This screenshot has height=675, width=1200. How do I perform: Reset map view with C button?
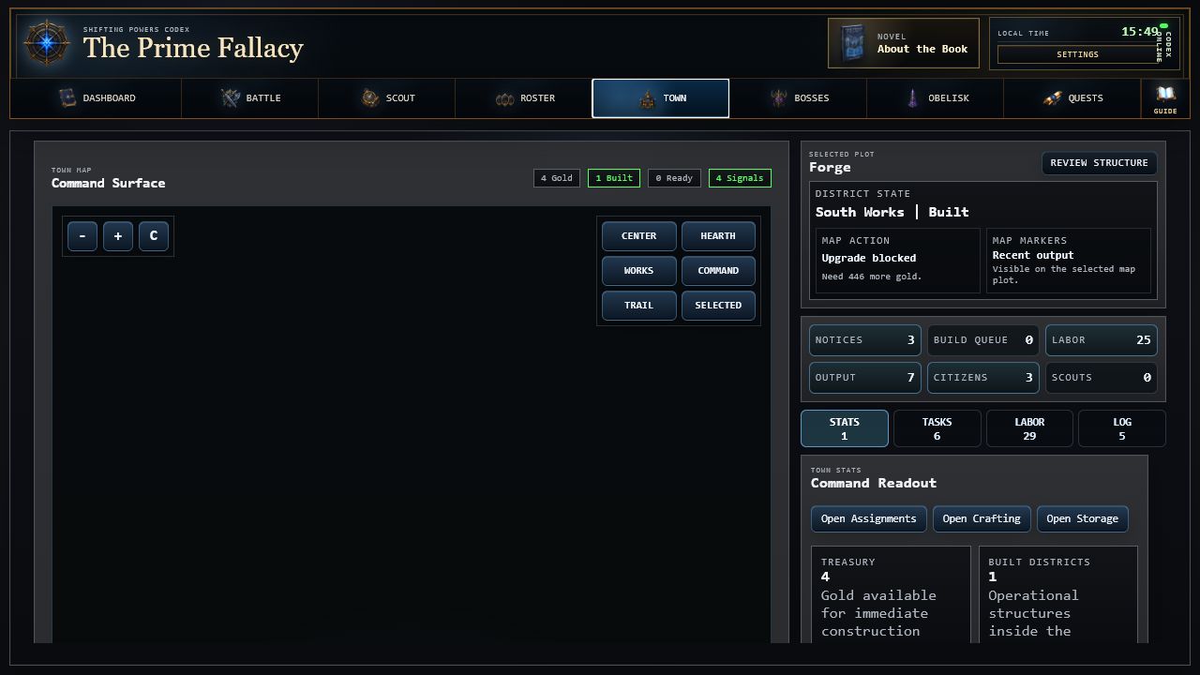pos(154,236)
